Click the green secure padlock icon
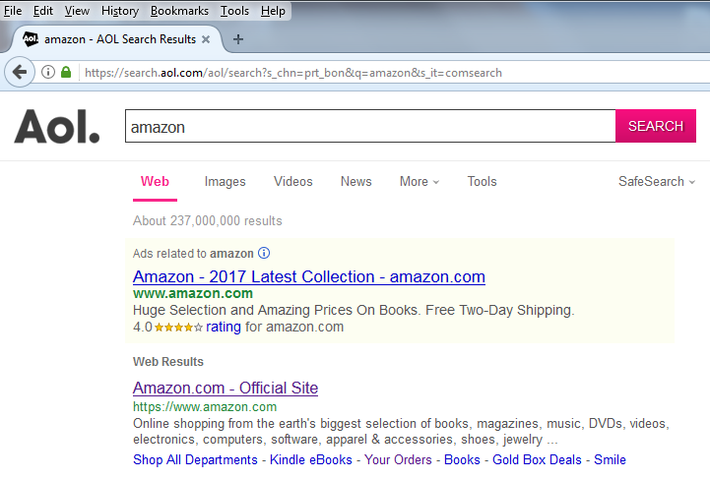The image size is (710, 480). 66,72
